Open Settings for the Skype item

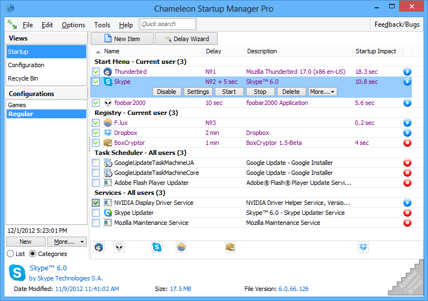pos(198,92)
